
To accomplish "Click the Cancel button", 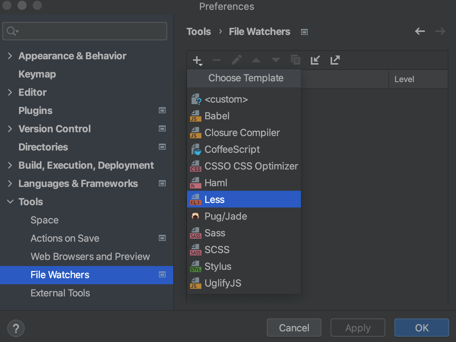I will 294,328.
